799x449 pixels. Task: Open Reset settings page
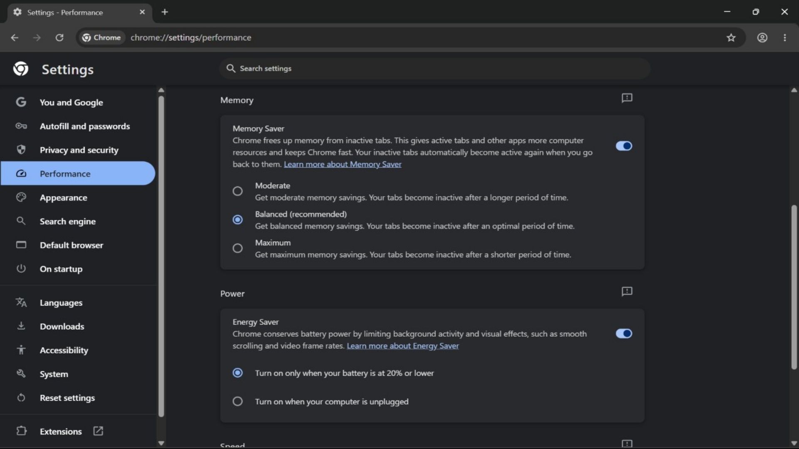point(78,398)
